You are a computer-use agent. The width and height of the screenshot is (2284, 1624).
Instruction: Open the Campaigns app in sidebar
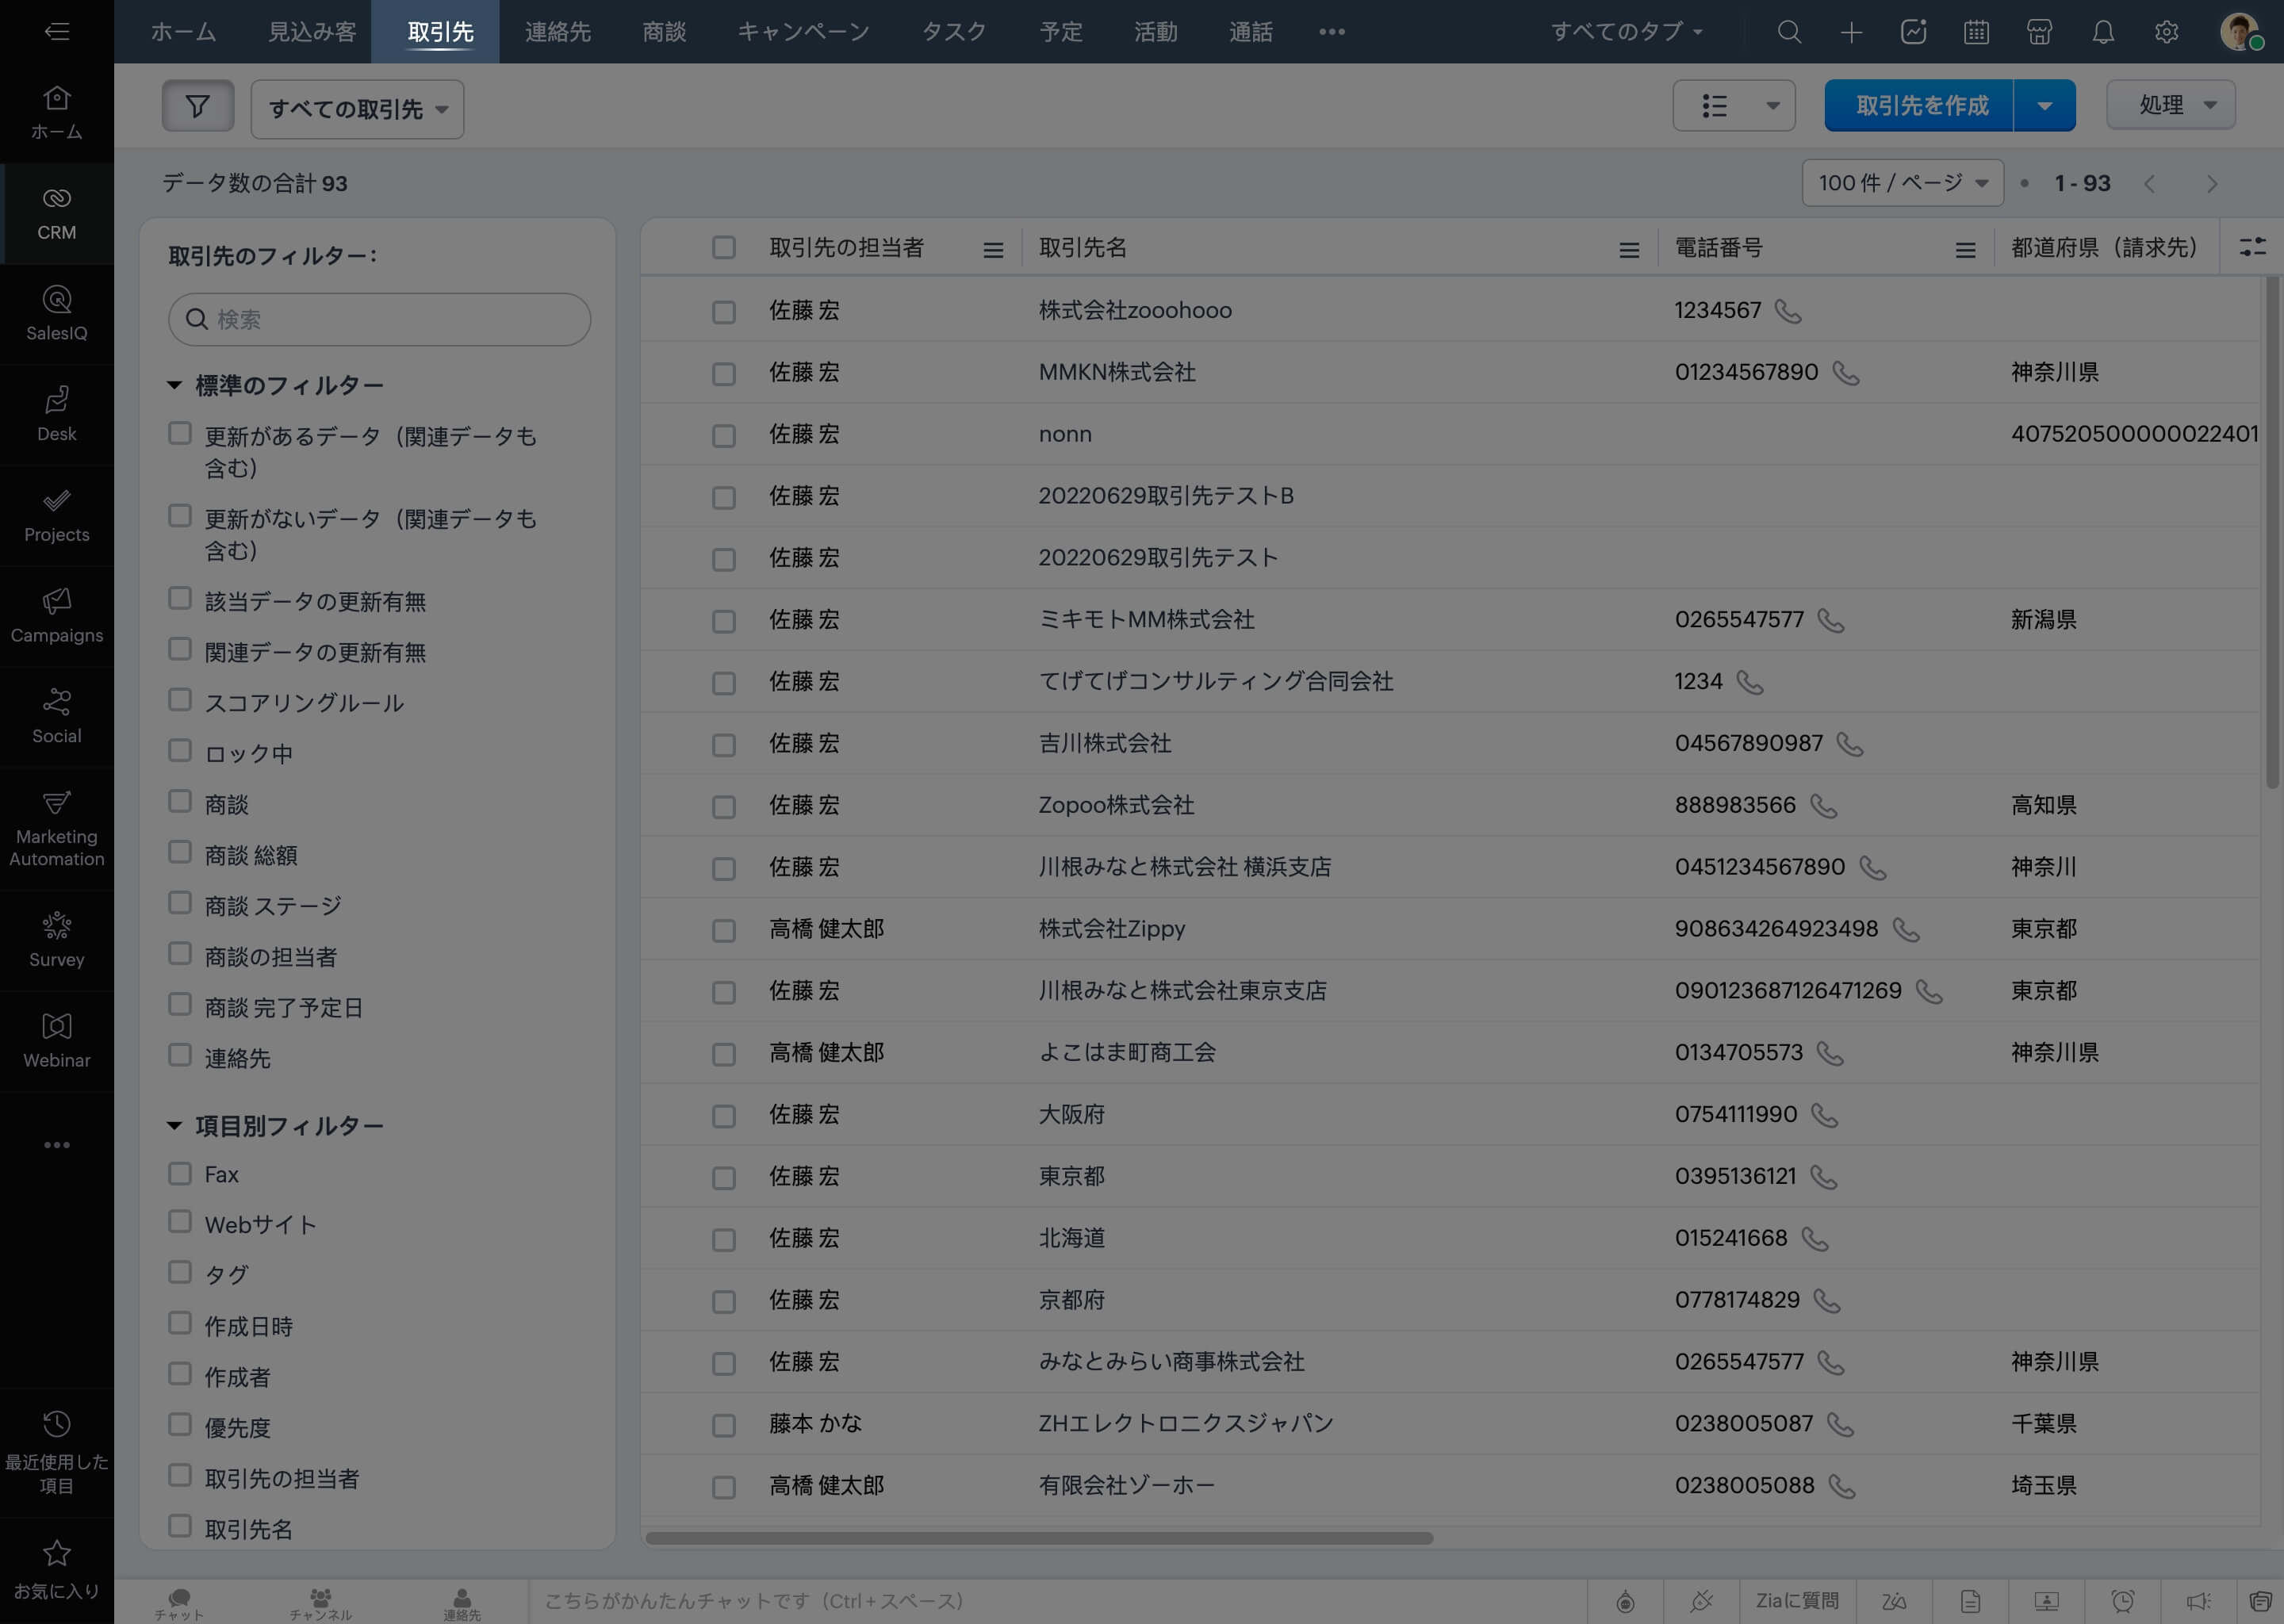pos(56,615)
